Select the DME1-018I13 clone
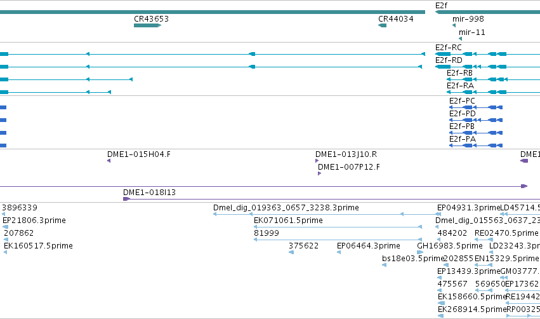The image size is (540, 319). (x=331, y=199)
